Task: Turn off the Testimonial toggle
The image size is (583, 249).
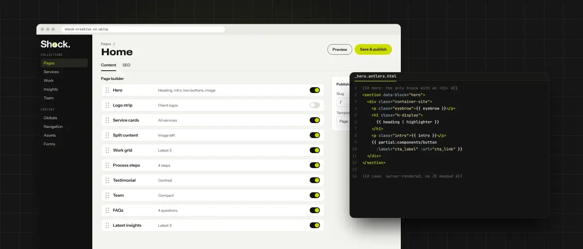Action: 315,180
